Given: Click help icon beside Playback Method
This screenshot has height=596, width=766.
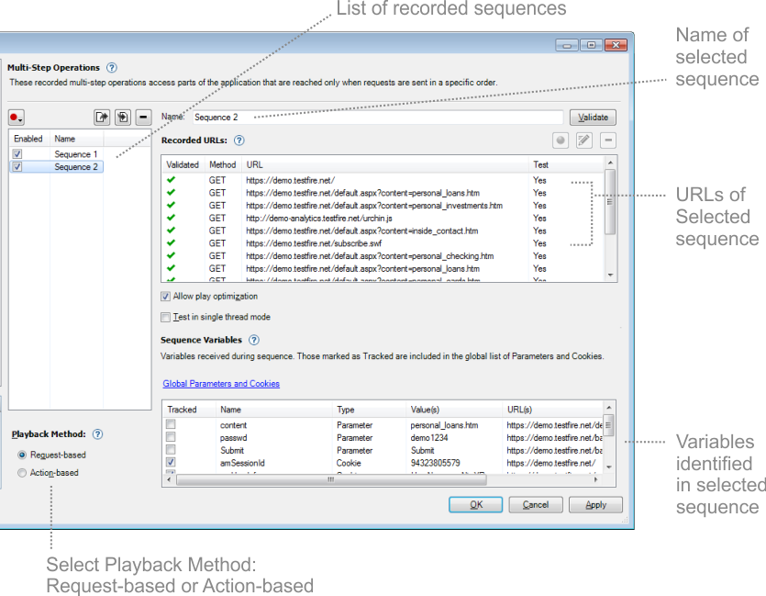Looking at the screenshot, I should click(x=97, y=434).
